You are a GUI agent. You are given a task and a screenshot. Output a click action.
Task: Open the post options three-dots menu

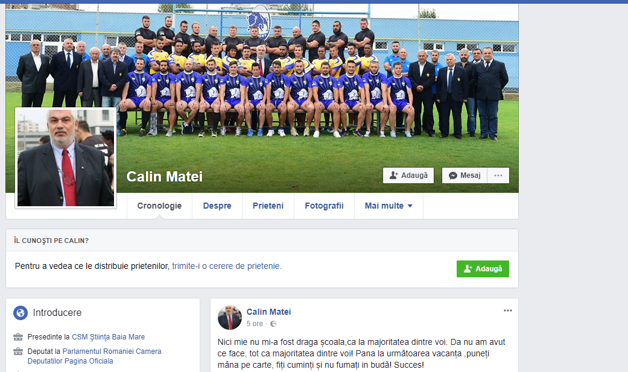coord(508,311)
